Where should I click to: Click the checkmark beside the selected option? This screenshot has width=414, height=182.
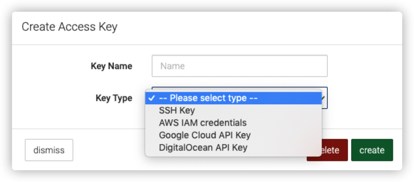(x=152, y=98)
